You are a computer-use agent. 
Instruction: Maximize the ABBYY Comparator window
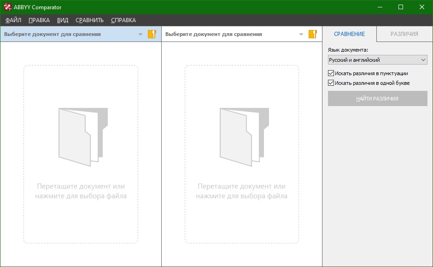click(400, 7)
